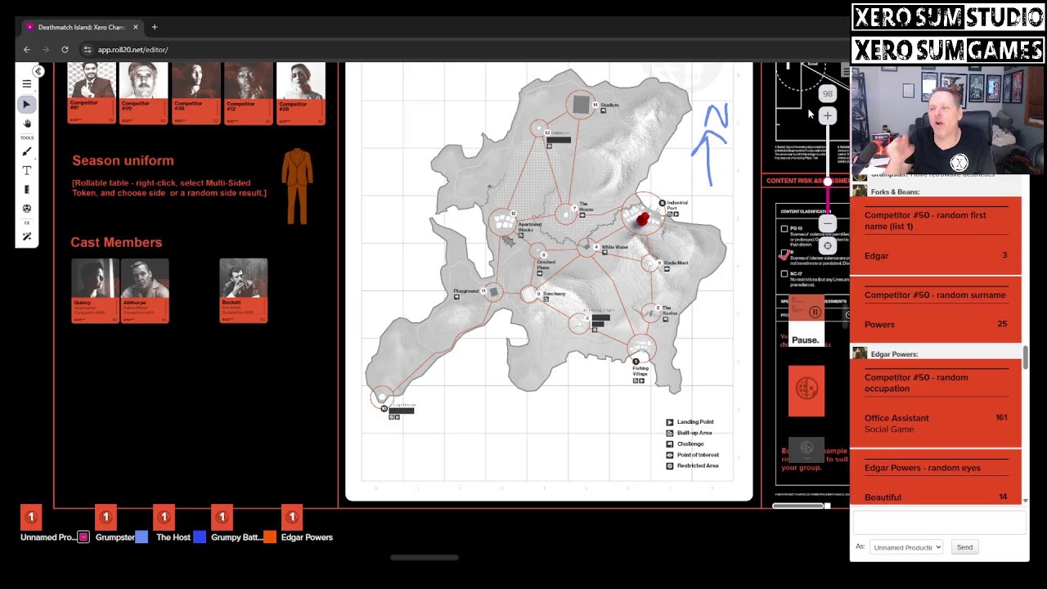Select Competitor #81 card
This screenshot has width=1047, height=589.
[91, 93]
